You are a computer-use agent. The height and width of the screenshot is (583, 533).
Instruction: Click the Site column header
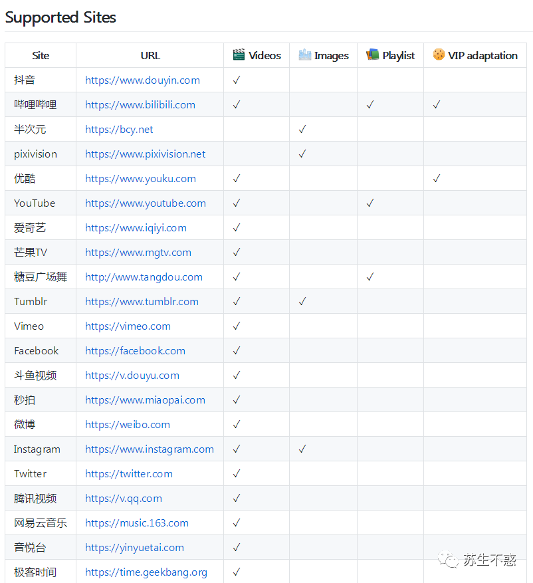pos(41,55)
